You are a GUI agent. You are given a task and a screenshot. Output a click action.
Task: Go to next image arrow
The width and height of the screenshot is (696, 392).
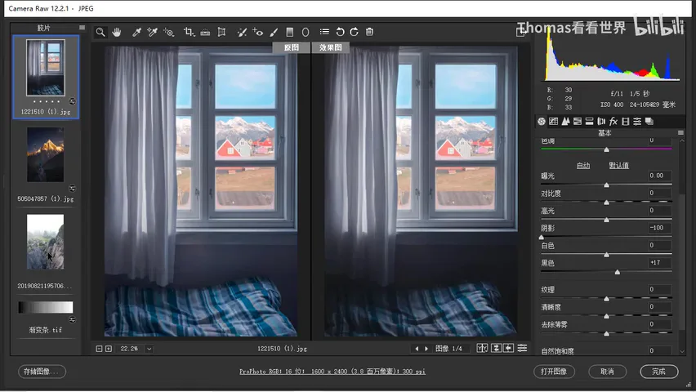pos(426,349)
